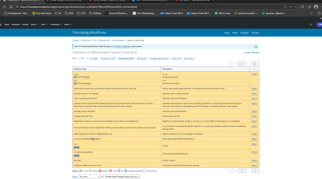Click previous page arrow below the table
The width and height of the screenshot is (322, 179).
[x=231, y=171]
